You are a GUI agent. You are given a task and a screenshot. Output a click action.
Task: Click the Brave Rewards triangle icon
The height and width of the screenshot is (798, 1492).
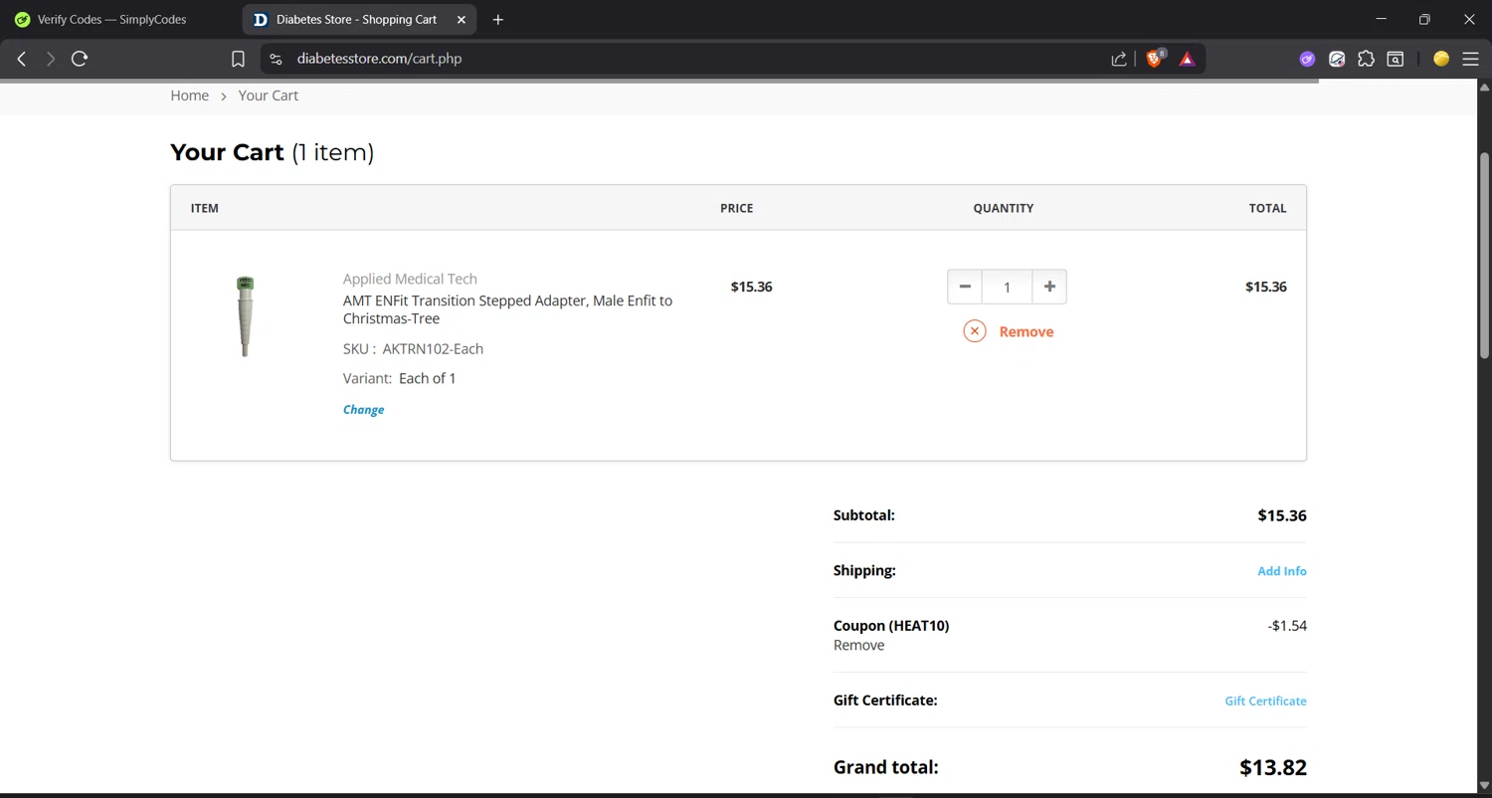pos(1187,59)
